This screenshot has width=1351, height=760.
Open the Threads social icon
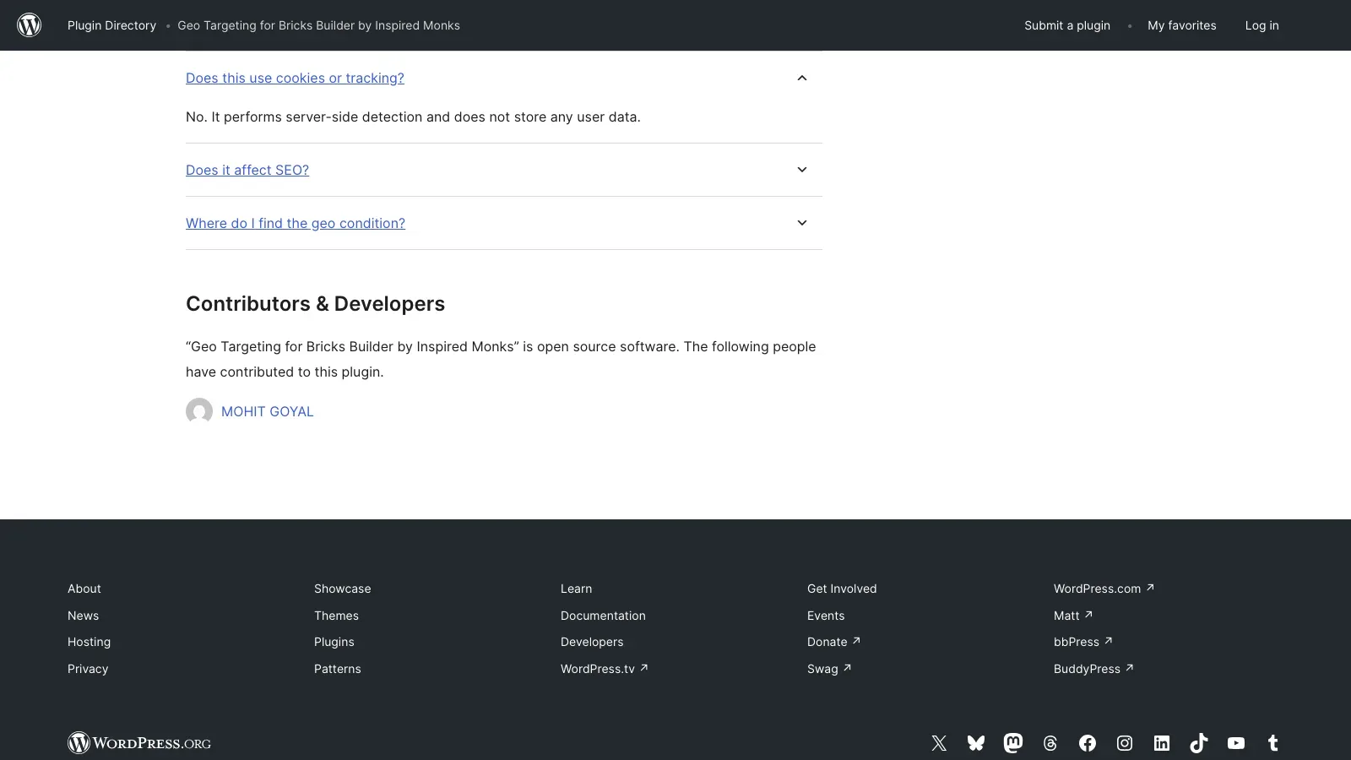pos(1050,743)
